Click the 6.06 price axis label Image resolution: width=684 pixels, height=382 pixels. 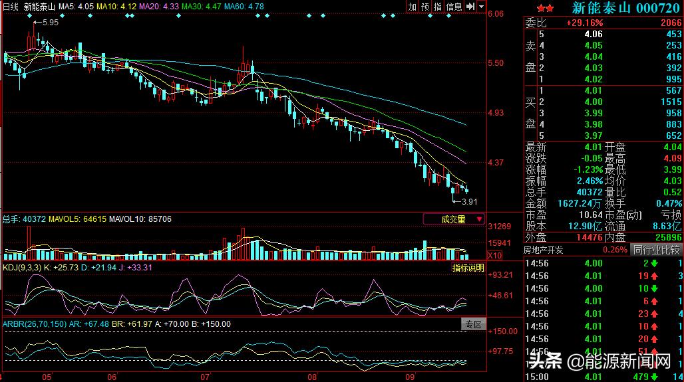pyautogui.click(x=496, y=14)
